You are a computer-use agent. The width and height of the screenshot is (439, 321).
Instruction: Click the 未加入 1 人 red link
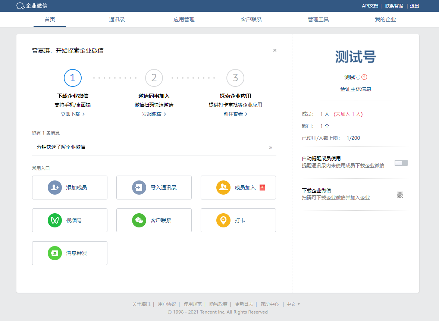(x=348, y=114)
